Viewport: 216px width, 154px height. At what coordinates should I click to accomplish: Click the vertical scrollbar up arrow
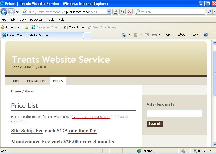[x=215, y=43]
